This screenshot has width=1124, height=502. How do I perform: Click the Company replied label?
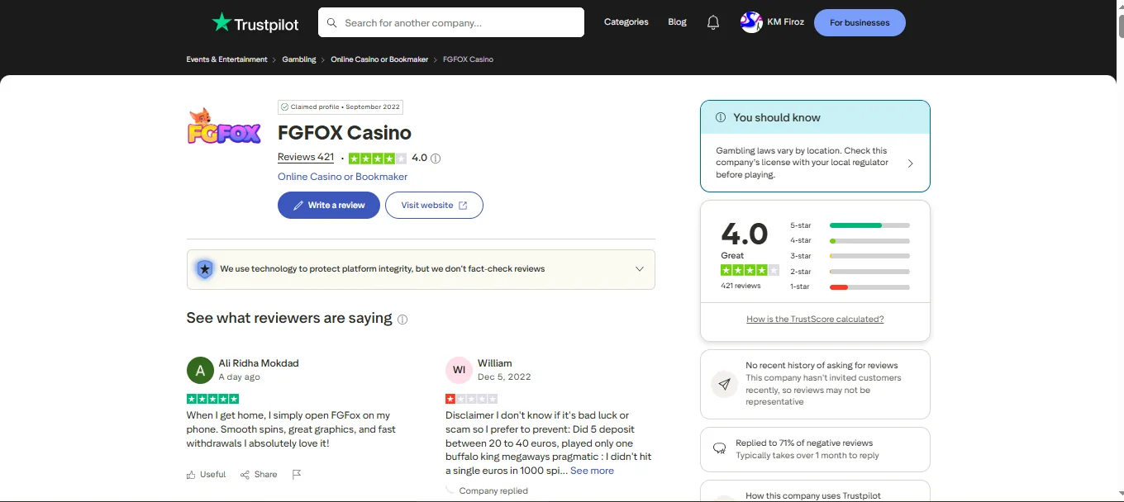pos(493,491)
